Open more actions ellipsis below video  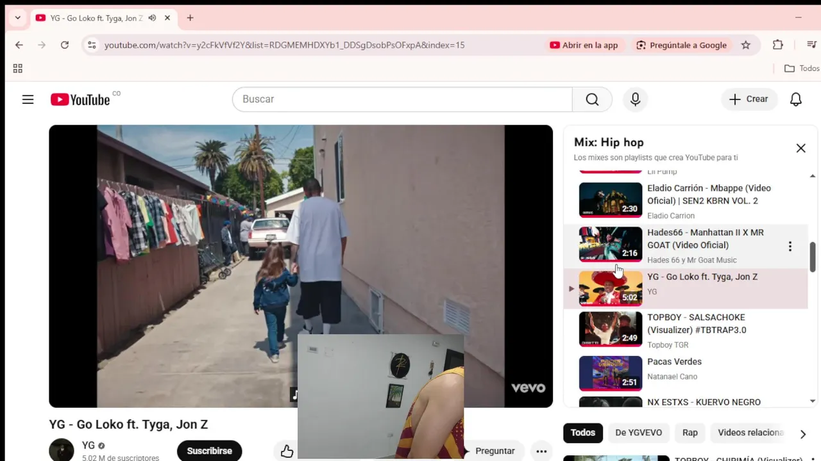(x=541, y=451)
